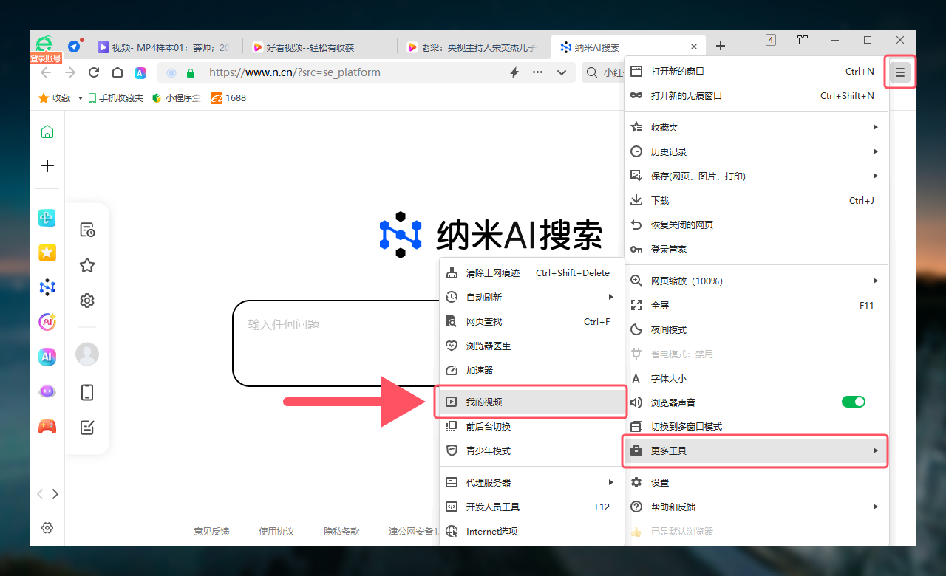Click the edit note icon in the floating panel
Screen dimensions: 946x576
coord(87,428)
